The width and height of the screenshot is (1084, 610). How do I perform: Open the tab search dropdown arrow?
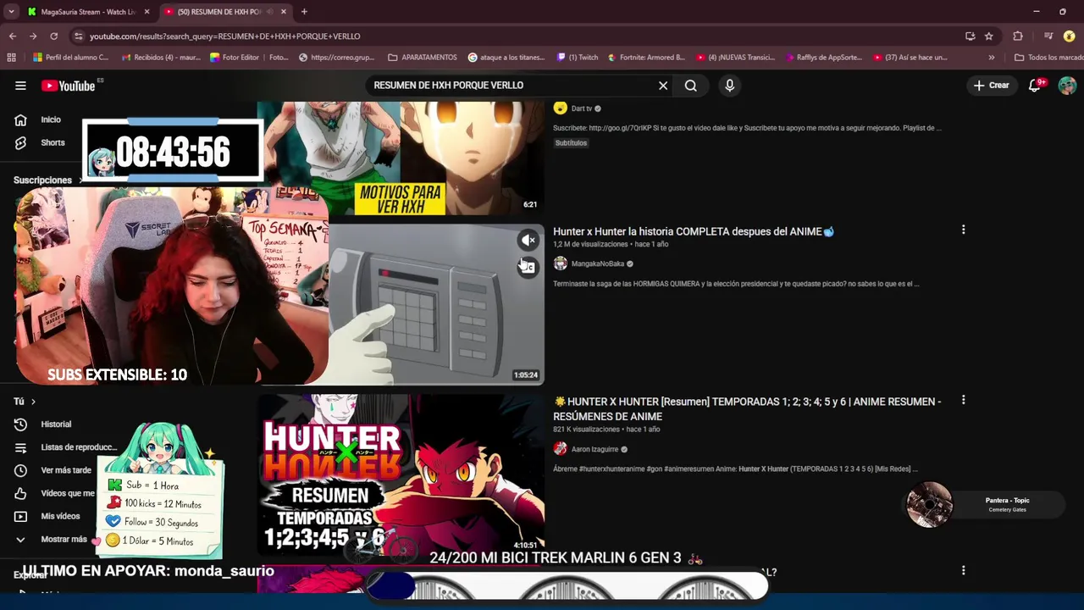(11, 12)
